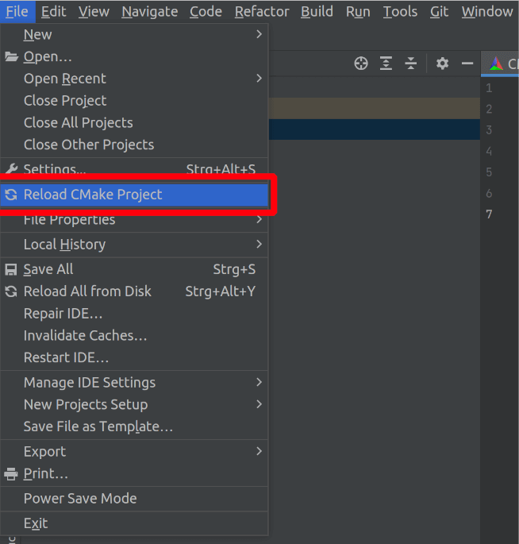Select Reload CMake Project
Screen dimensions: 519x544
[x=93, y=195]
